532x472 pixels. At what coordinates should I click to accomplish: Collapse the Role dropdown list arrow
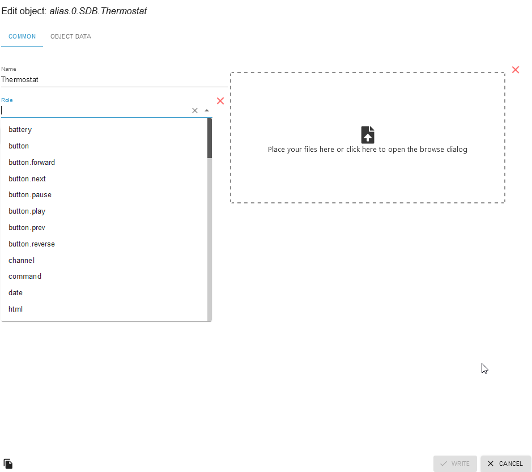point(207,110)
